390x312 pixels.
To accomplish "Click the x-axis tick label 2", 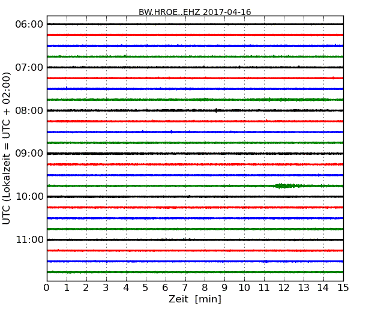I will pyautogui.click(x=86, y=288).
